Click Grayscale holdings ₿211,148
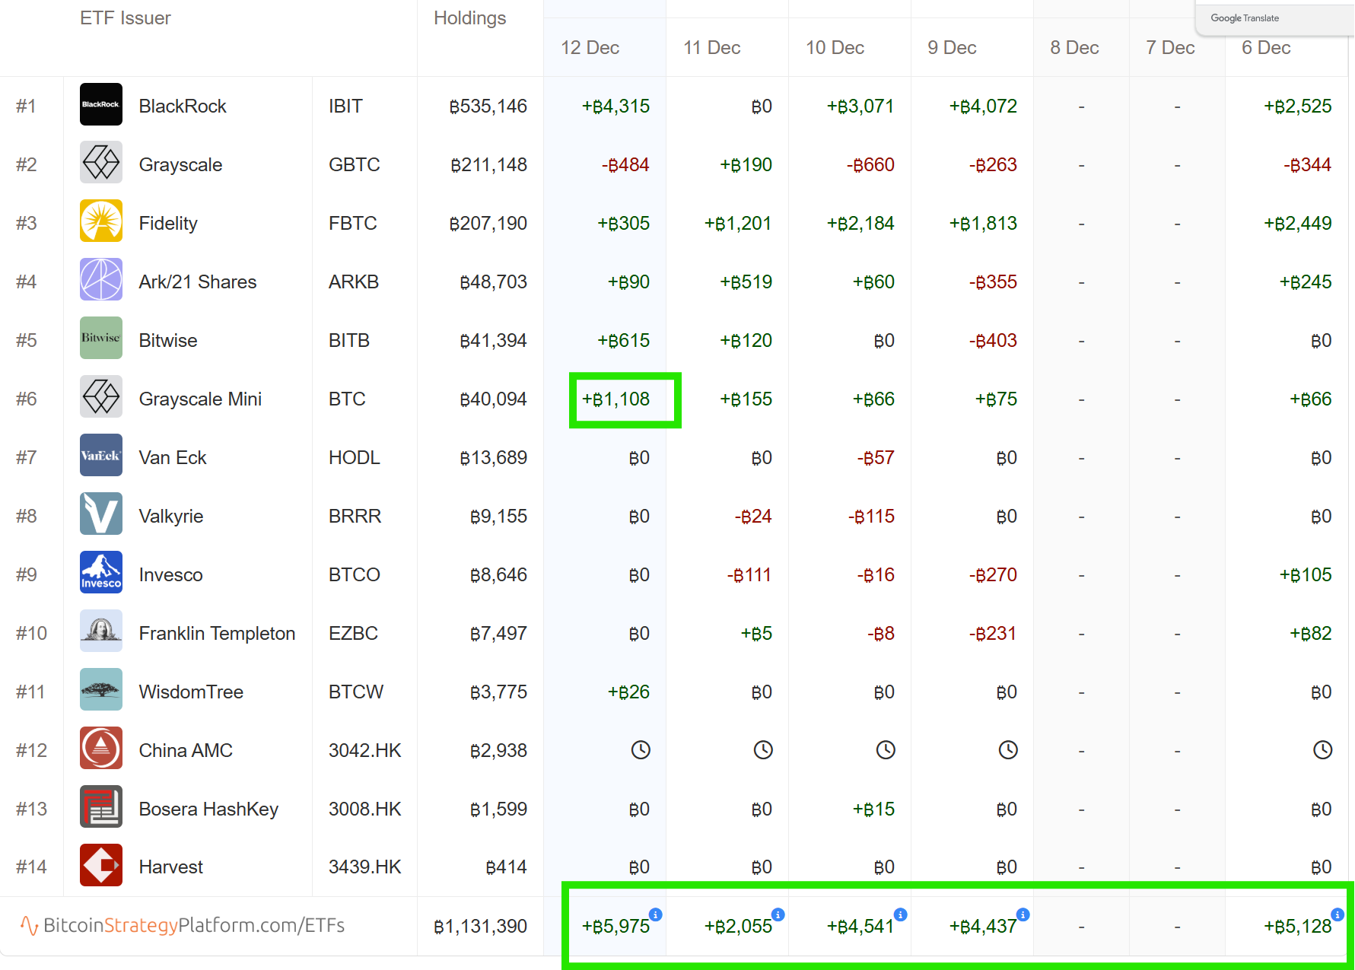 (x=488, y=165)
